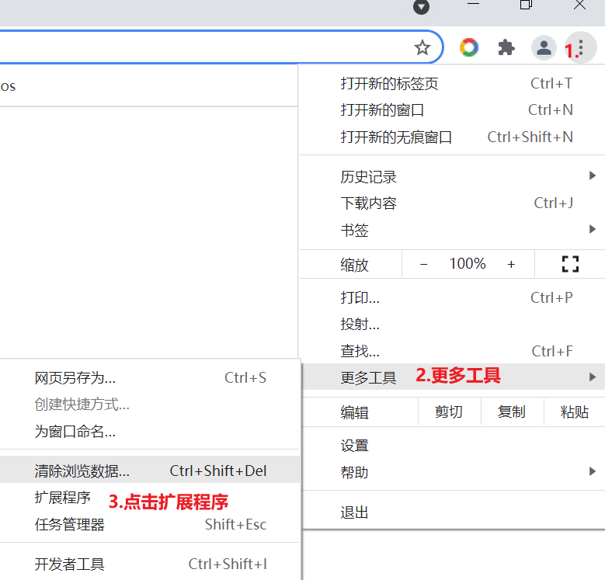Restore down the browser window
Screen dimensions: 605x580
(x=526, y=4)
